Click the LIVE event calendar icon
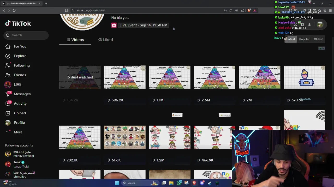 tap(114, 25)
